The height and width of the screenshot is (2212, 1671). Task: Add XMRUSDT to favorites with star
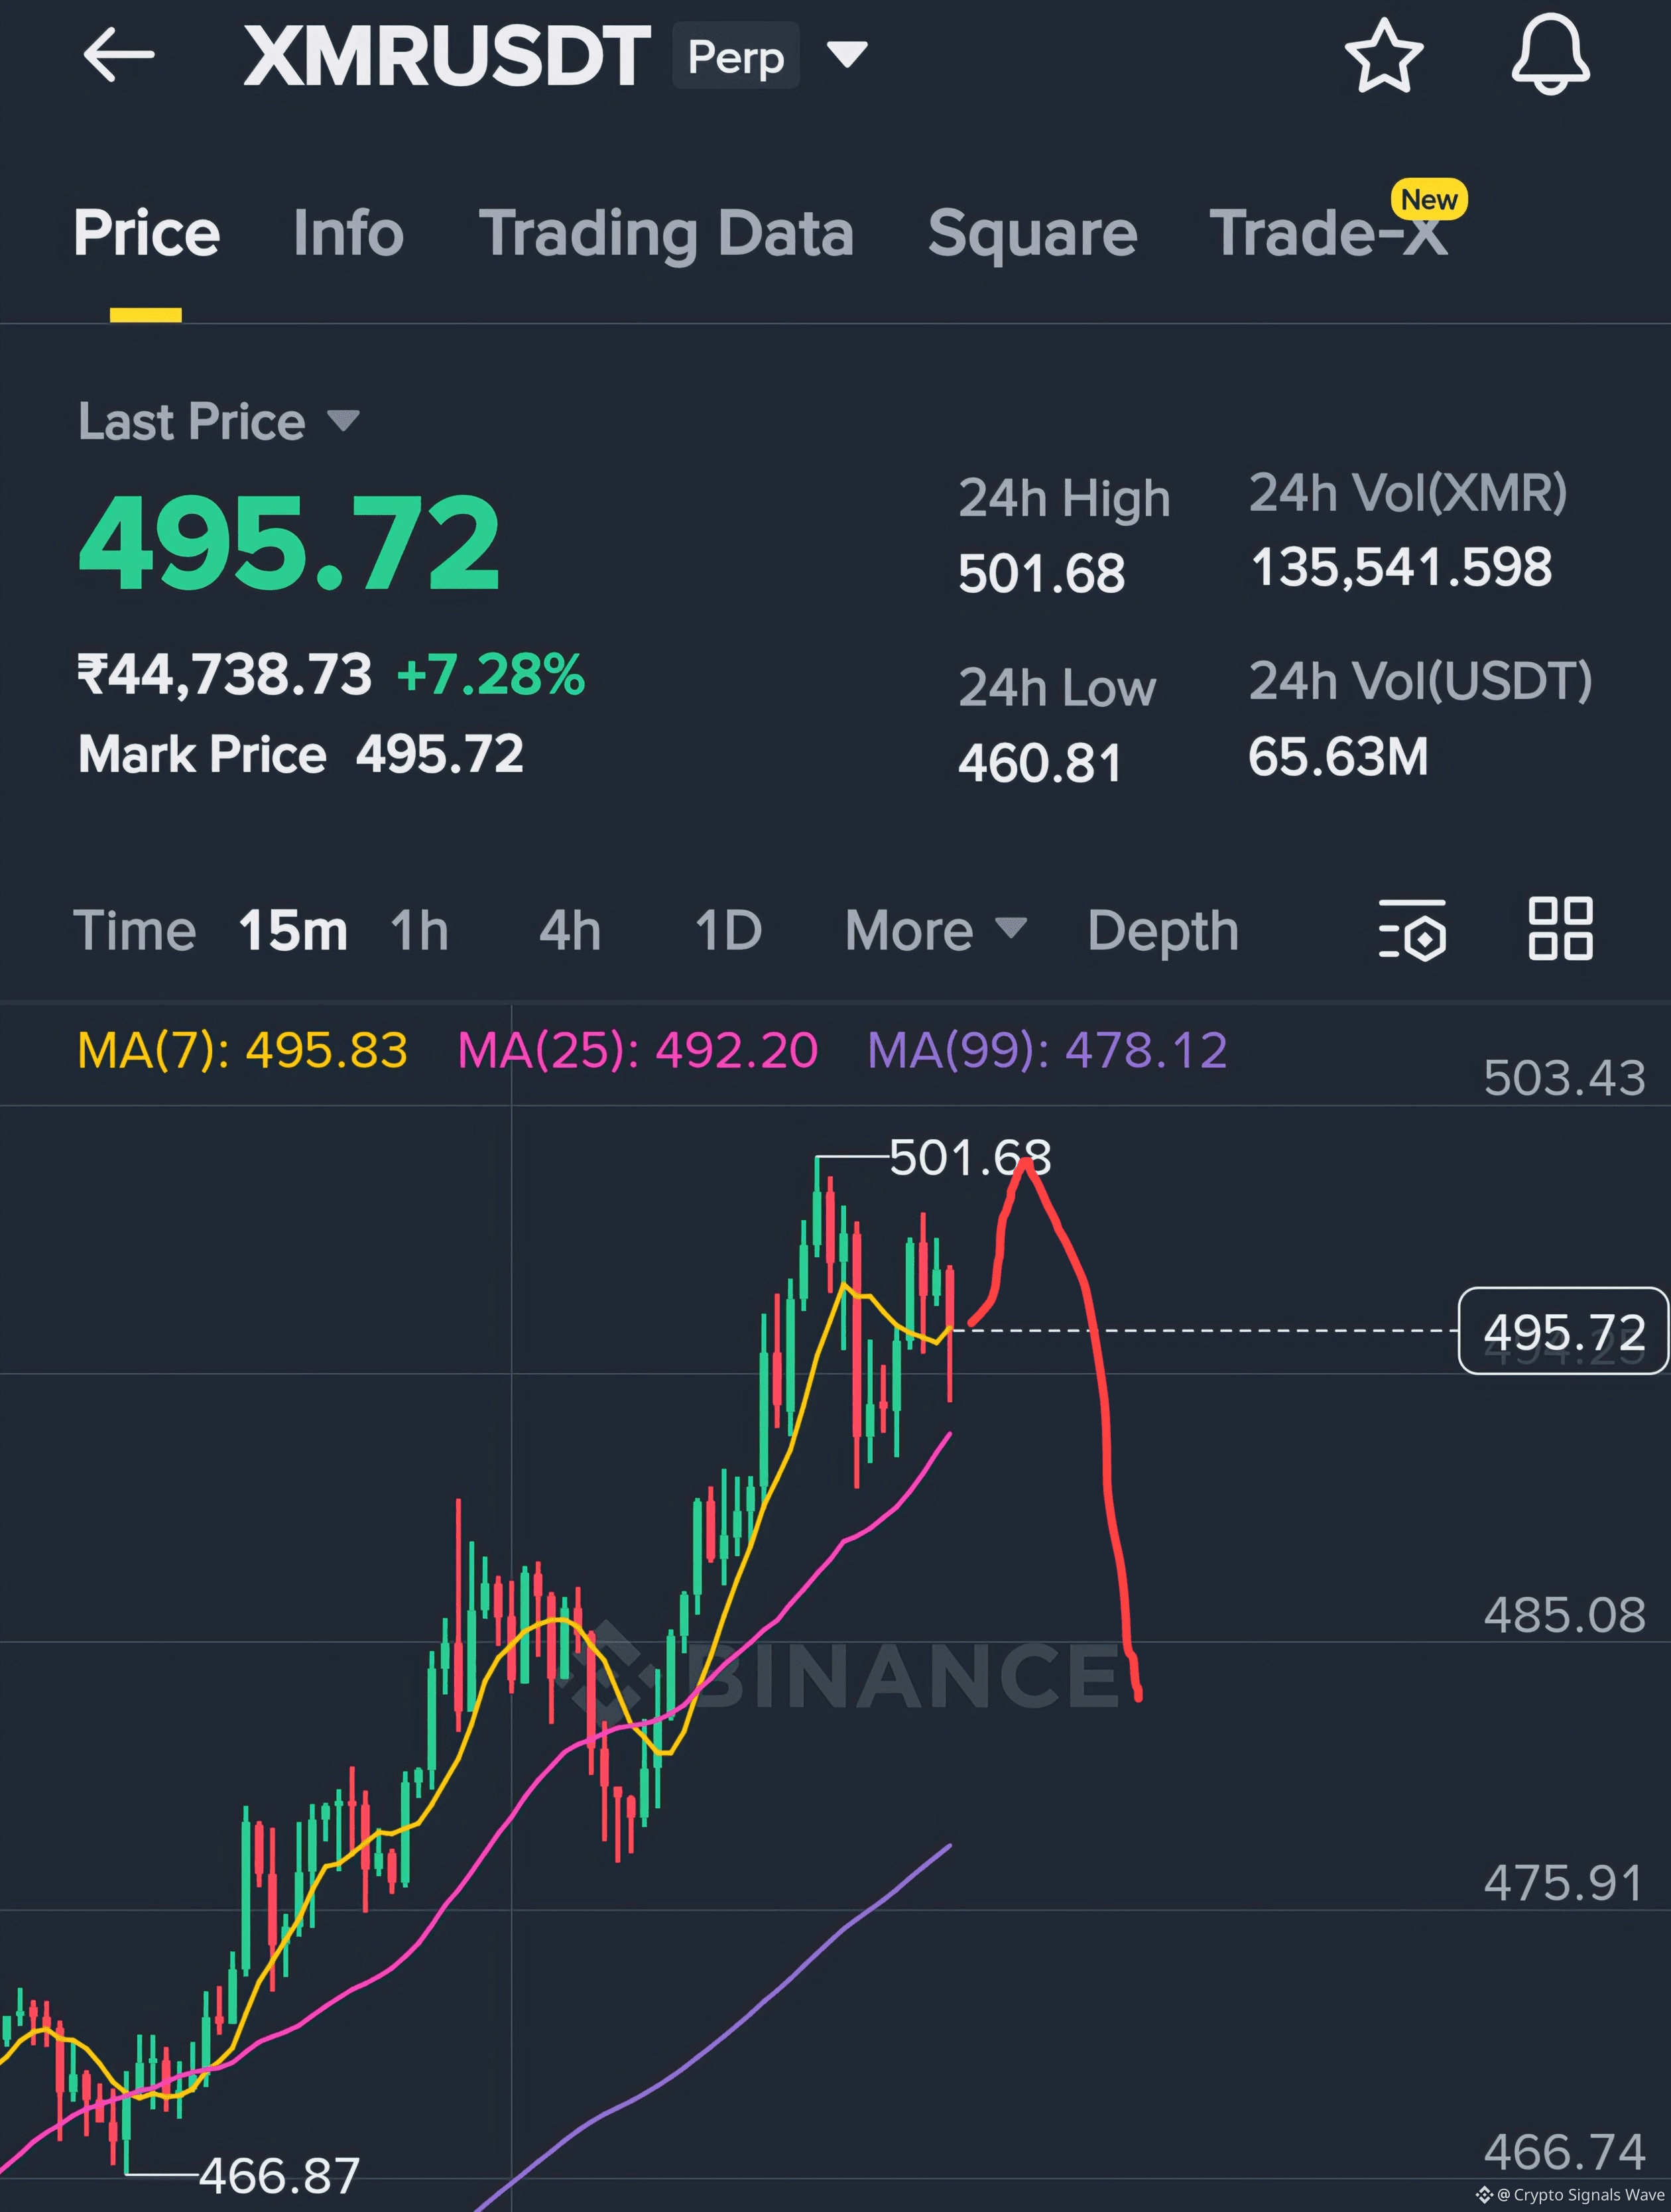coord(1383,56)
